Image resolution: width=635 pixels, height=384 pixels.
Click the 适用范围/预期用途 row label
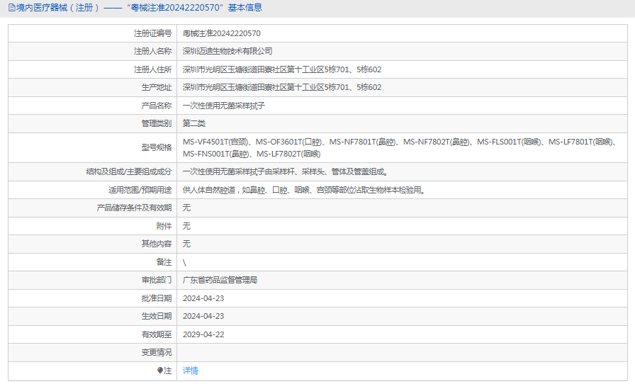tap(140, 190)
